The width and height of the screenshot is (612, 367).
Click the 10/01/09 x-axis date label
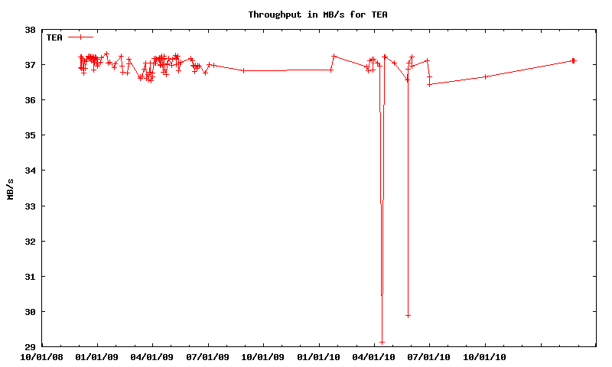263,356
